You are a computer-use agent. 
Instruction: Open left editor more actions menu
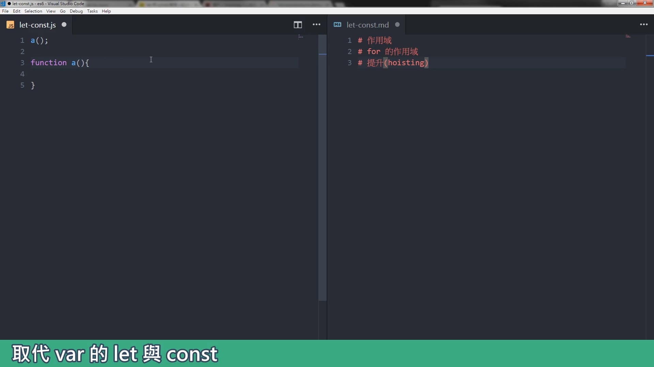[316, 24]
